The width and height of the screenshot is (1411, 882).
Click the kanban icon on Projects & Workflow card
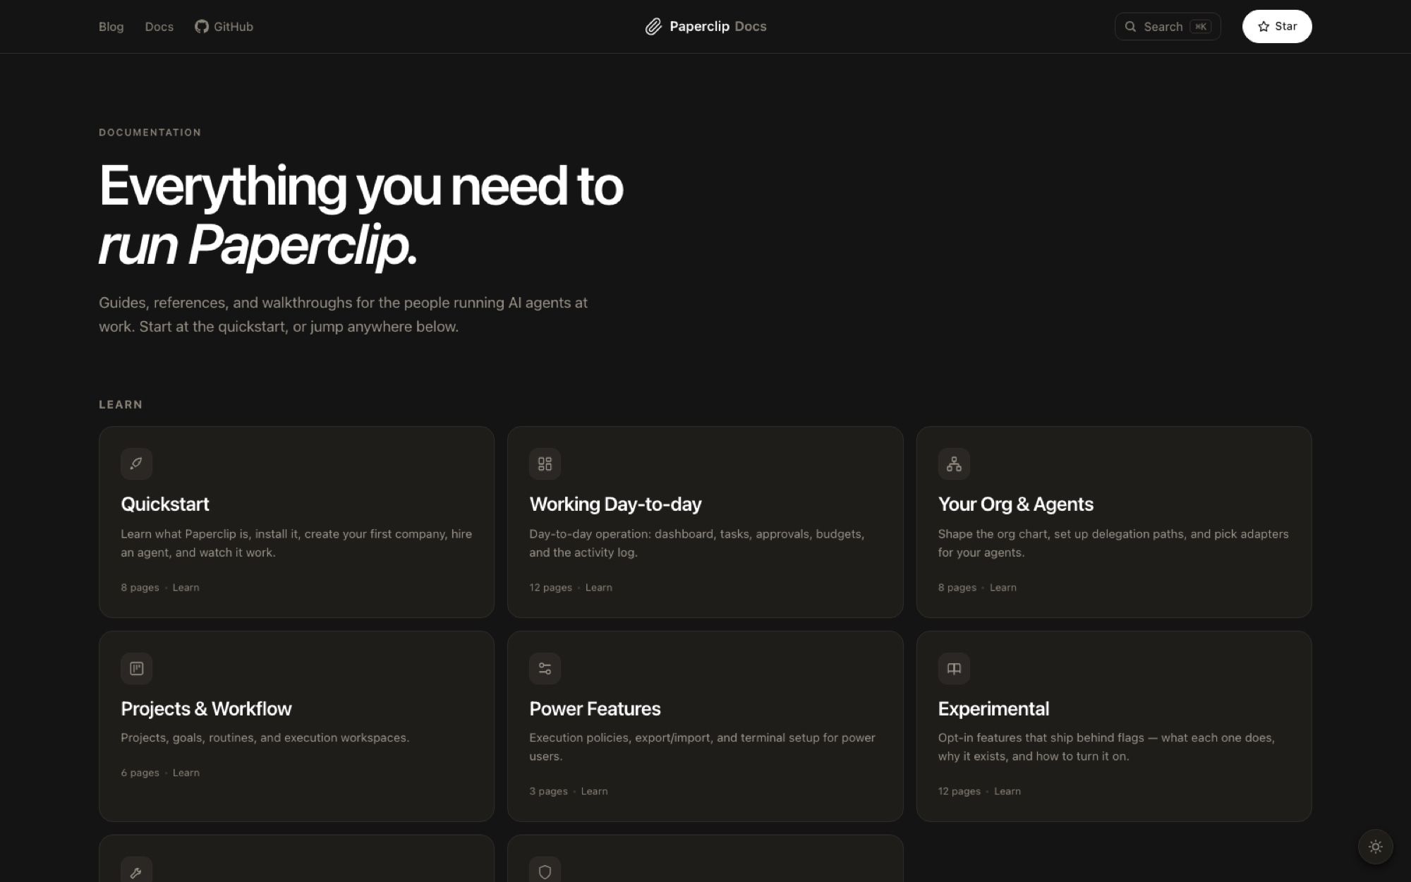click(x=136, y=668)
